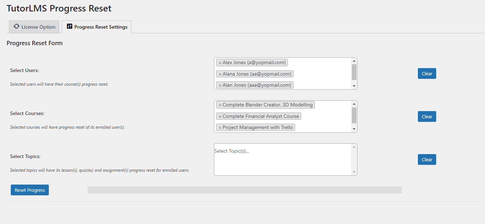The width and height of the screenshot is (485, 224).
Task: Click the users list scrollbar thumb
Action: [x=354, y=72]
